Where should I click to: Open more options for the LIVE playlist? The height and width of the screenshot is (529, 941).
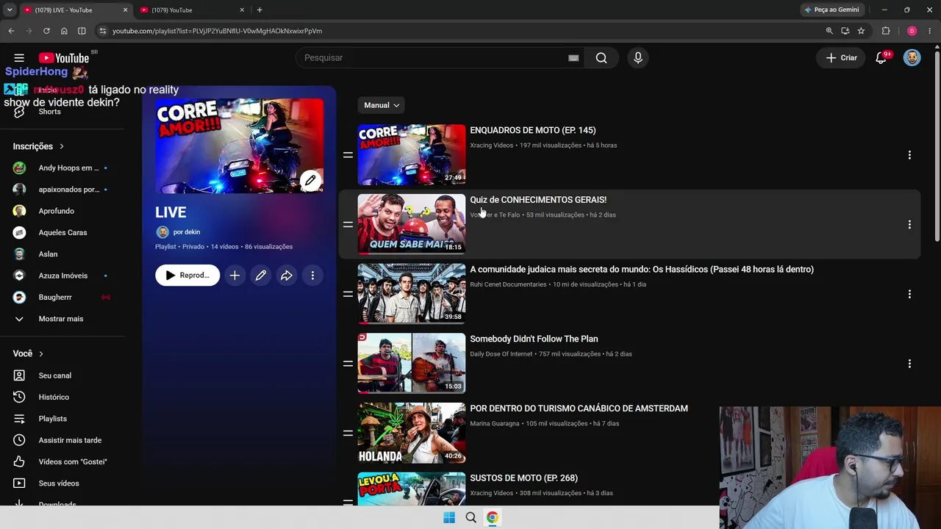(x=312, y=276)
